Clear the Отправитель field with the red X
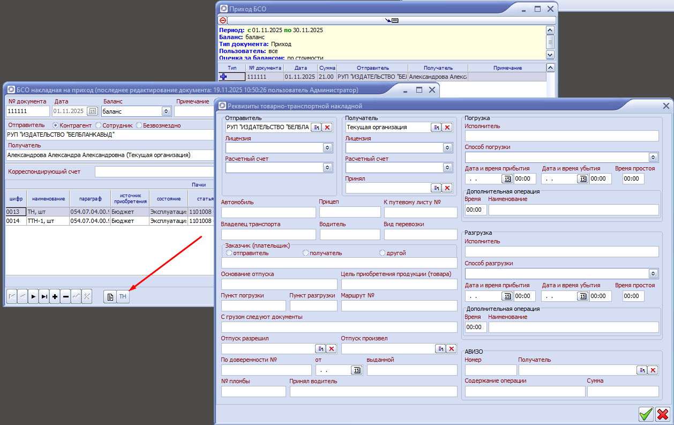674x425 pixels. coord(327,127)
